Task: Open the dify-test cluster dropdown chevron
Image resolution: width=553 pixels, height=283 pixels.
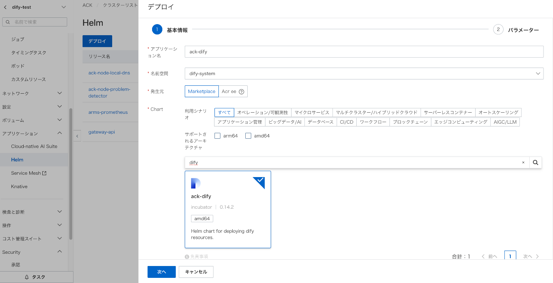Action: pos(64,7)
